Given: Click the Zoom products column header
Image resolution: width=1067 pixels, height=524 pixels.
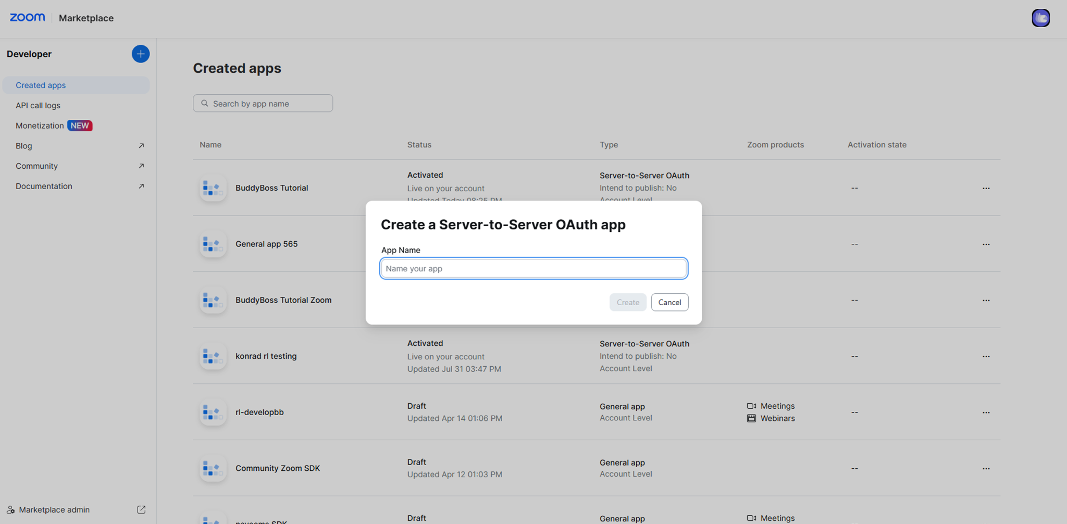Looking at the screenshot, I should [x=775, y=145].
